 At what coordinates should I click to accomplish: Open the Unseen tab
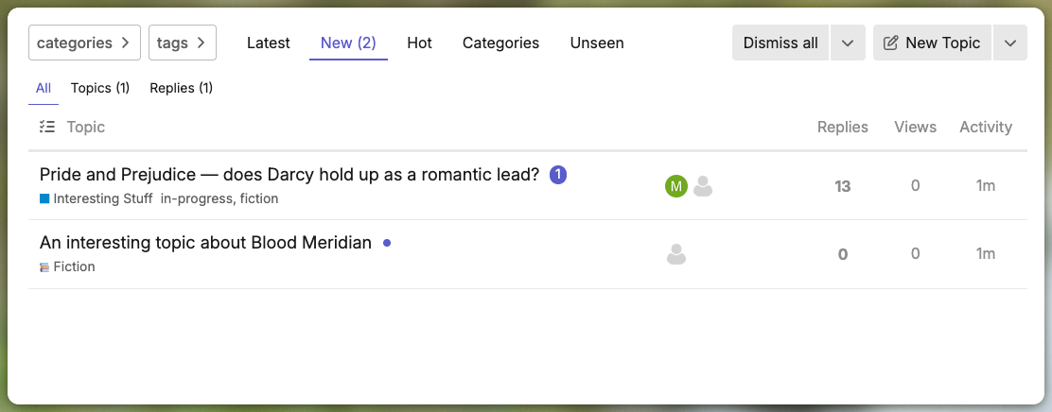pos(597,43)
